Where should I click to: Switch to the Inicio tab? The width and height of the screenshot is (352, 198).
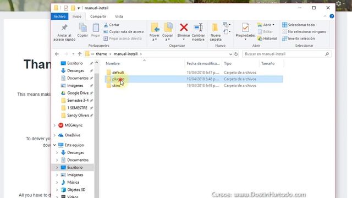pos(77,16)
